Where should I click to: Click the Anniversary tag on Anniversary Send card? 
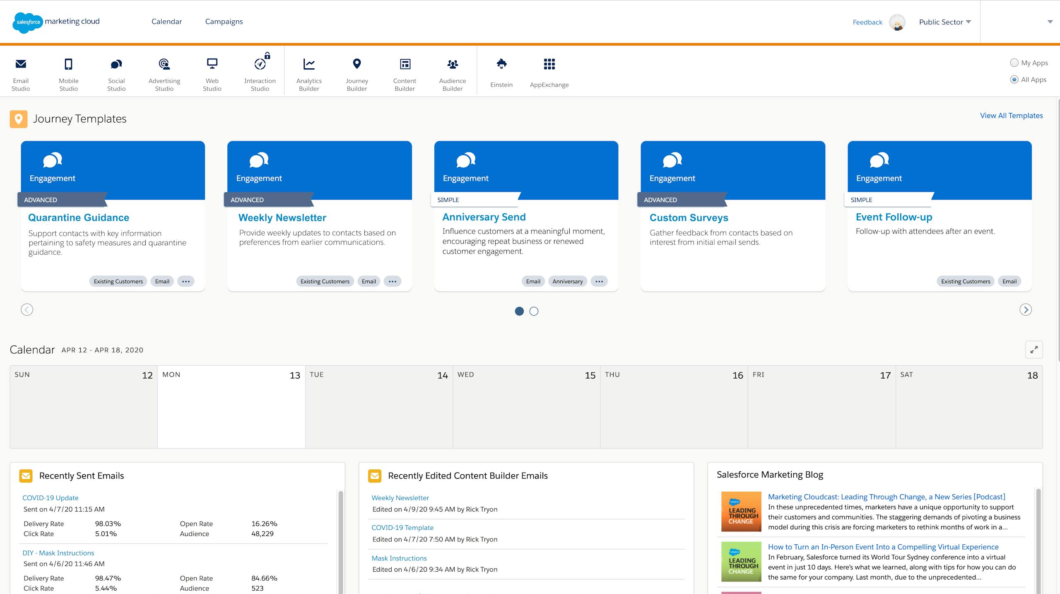(568, 281)
